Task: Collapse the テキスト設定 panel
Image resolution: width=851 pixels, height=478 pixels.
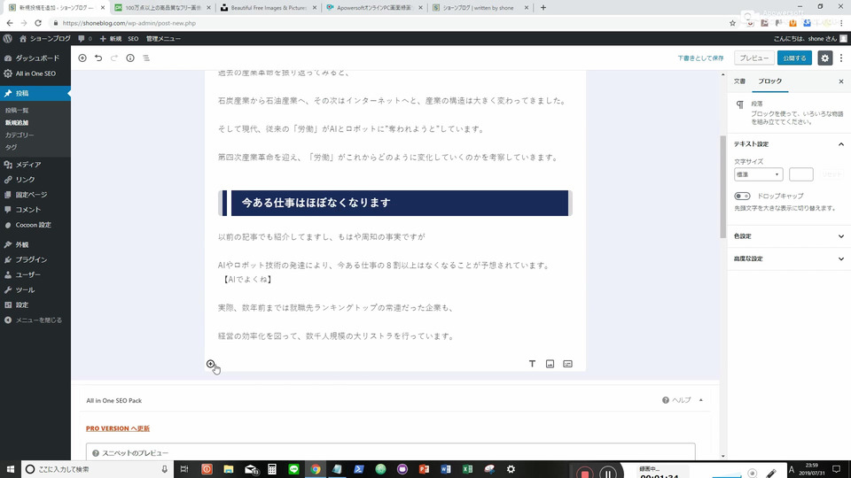Action: 789,144
